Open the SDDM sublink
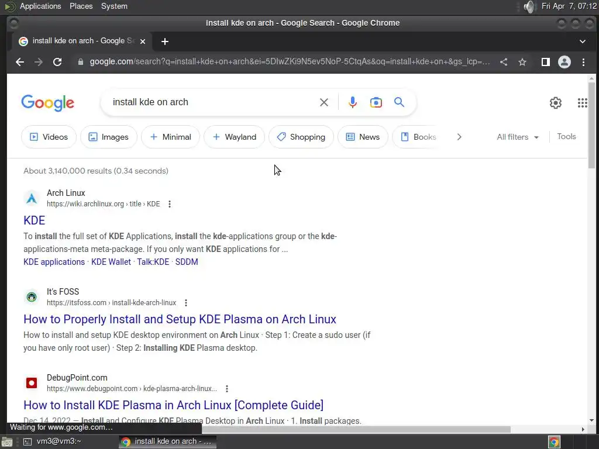The height and width of the screenshot is (449, 599). pos(187,262)
